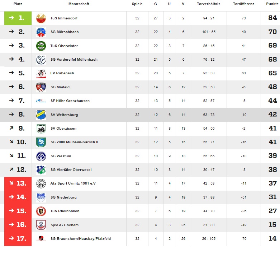Click the Tordifferenz column header

click(x=243, y=4)
